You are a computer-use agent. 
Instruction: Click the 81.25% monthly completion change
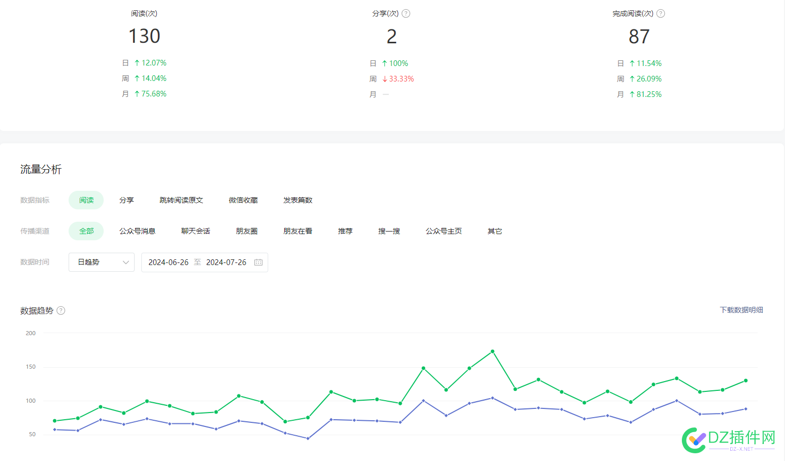(649, 94)
